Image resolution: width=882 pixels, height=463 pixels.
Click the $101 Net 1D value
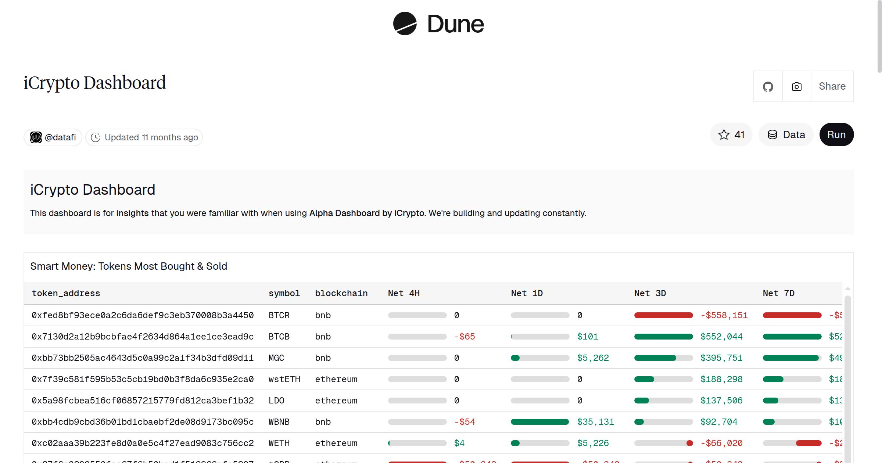(588, 337)
